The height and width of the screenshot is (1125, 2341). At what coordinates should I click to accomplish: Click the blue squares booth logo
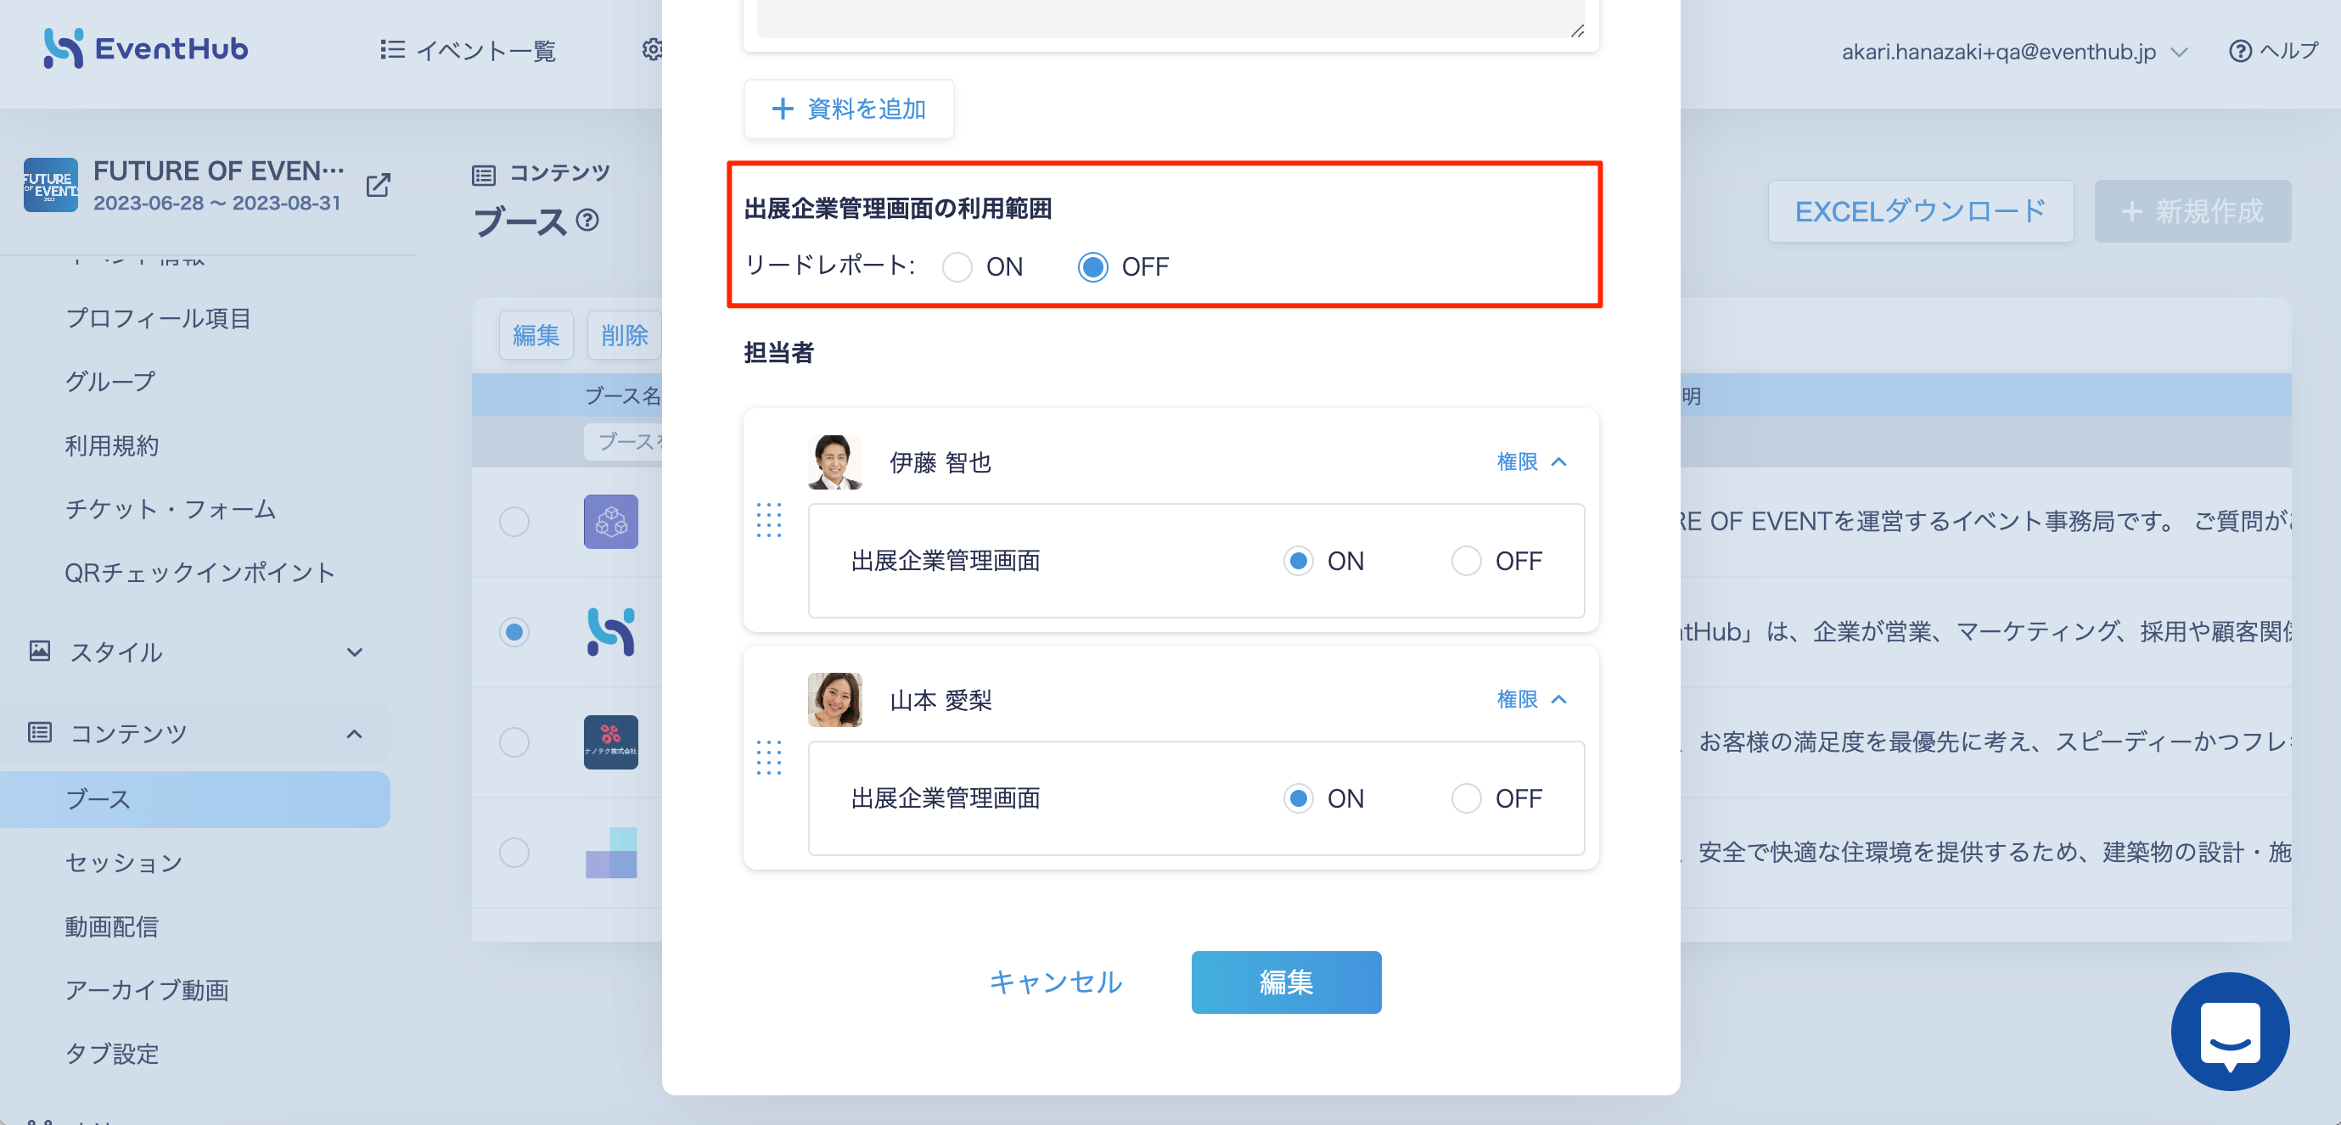610,853
